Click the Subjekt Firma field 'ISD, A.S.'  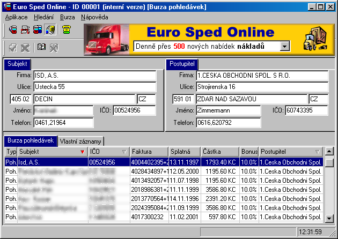[95, 76]
